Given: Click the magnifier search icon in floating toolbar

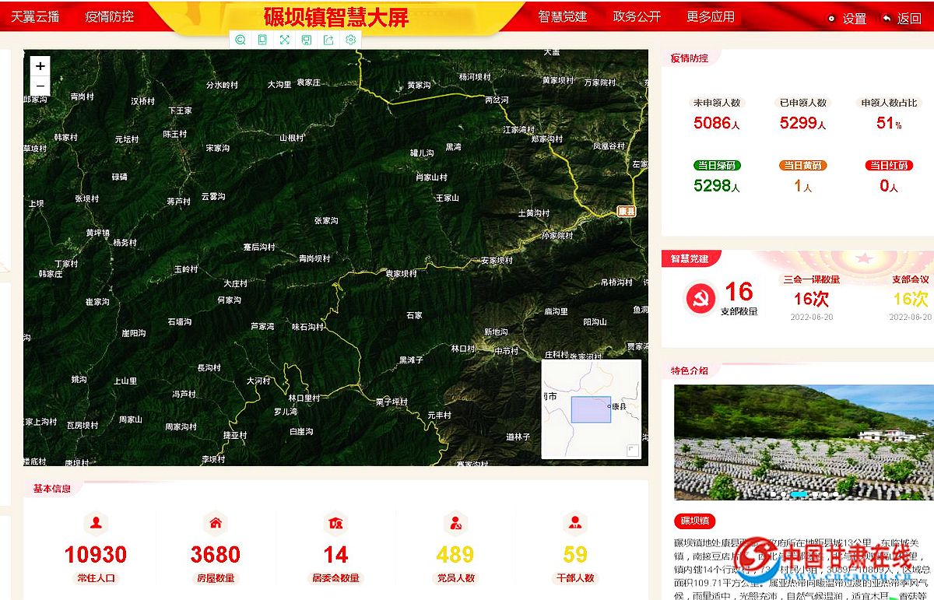Looking at the screenshot, I should (241, 40).
